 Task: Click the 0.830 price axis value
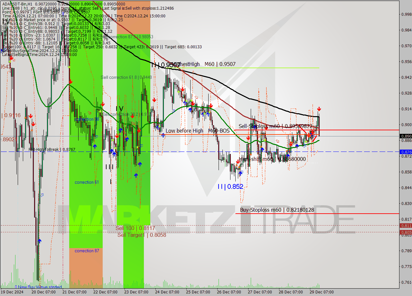[406, 203]
